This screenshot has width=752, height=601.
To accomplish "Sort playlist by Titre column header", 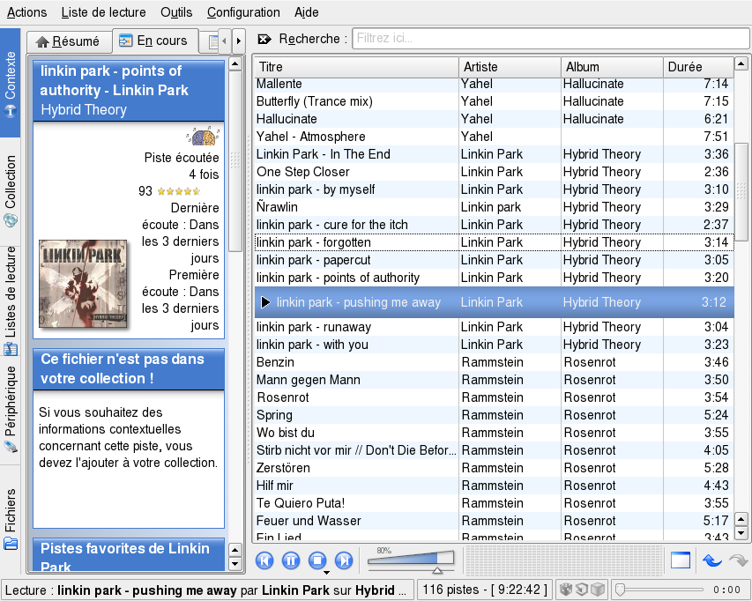I will [356, 67].
